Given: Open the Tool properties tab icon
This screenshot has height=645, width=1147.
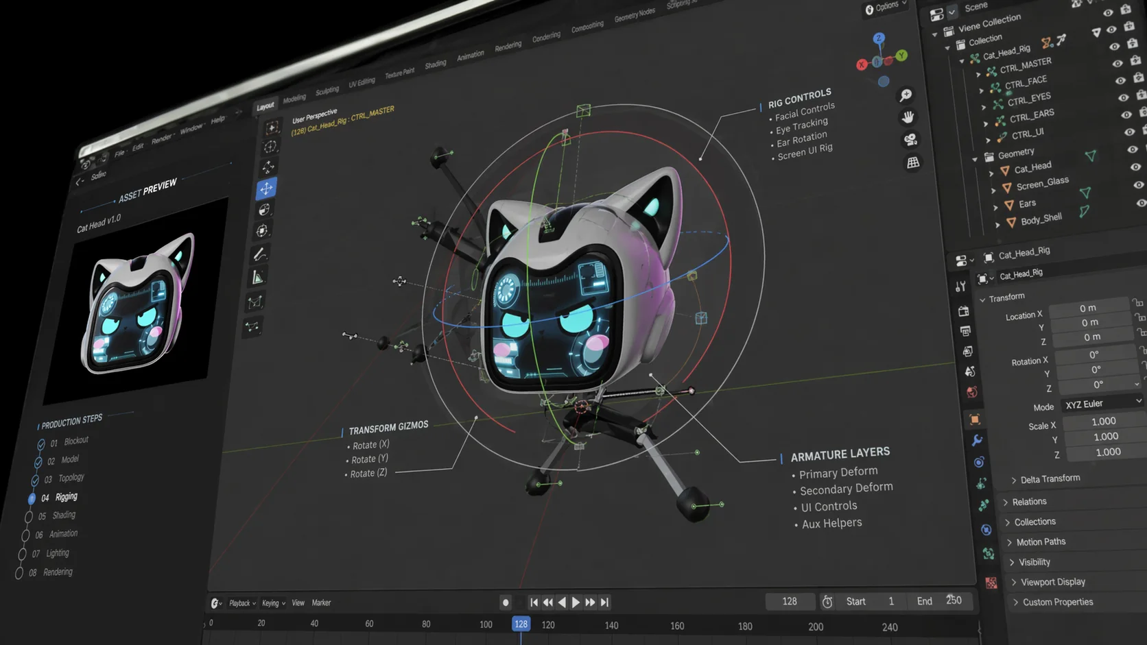Looking at the screenshot, I should click(960, 287).
